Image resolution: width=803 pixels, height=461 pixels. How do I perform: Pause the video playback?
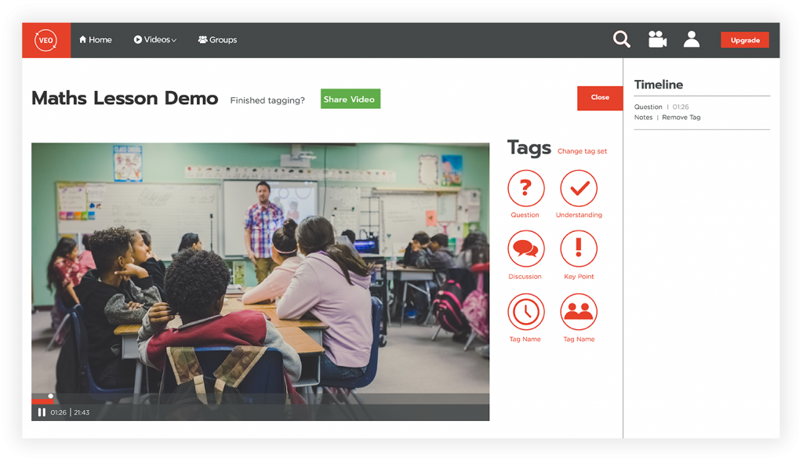(x=42, y=412)
